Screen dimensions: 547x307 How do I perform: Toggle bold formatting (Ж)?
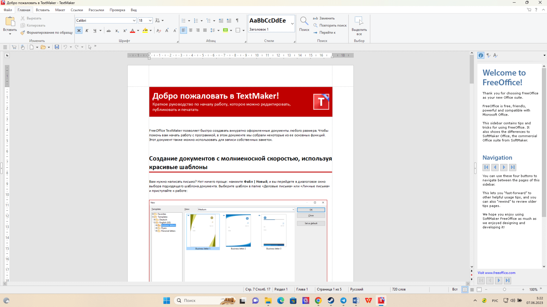coord(79,31)
